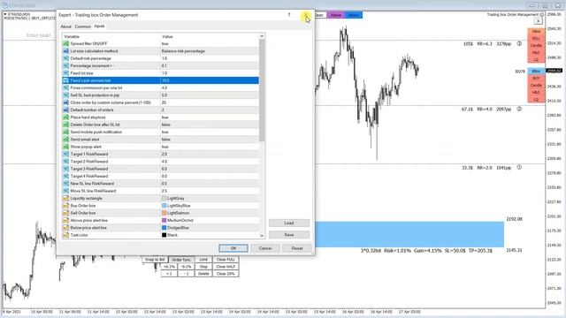Click the Place hard stoploss row icon
566x318 pixels.
pos(65,117)
